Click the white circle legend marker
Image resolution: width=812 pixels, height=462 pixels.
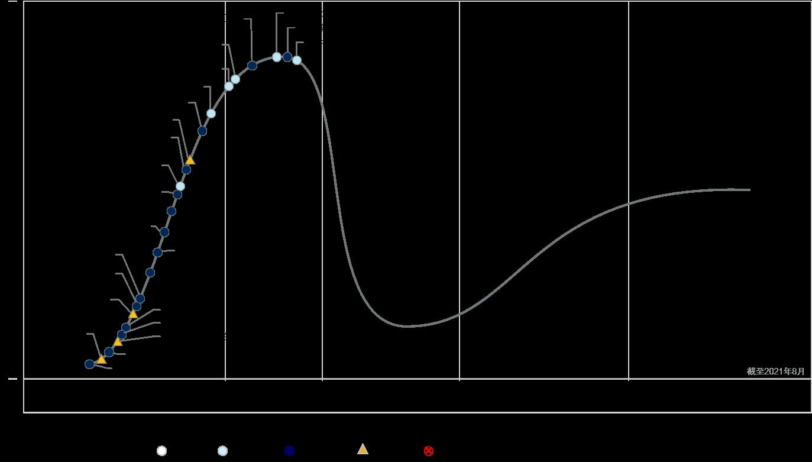pos(161,451)
